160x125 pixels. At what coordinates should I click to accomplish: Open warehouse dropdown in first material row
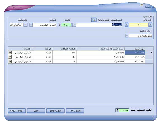tap(10, 53)
